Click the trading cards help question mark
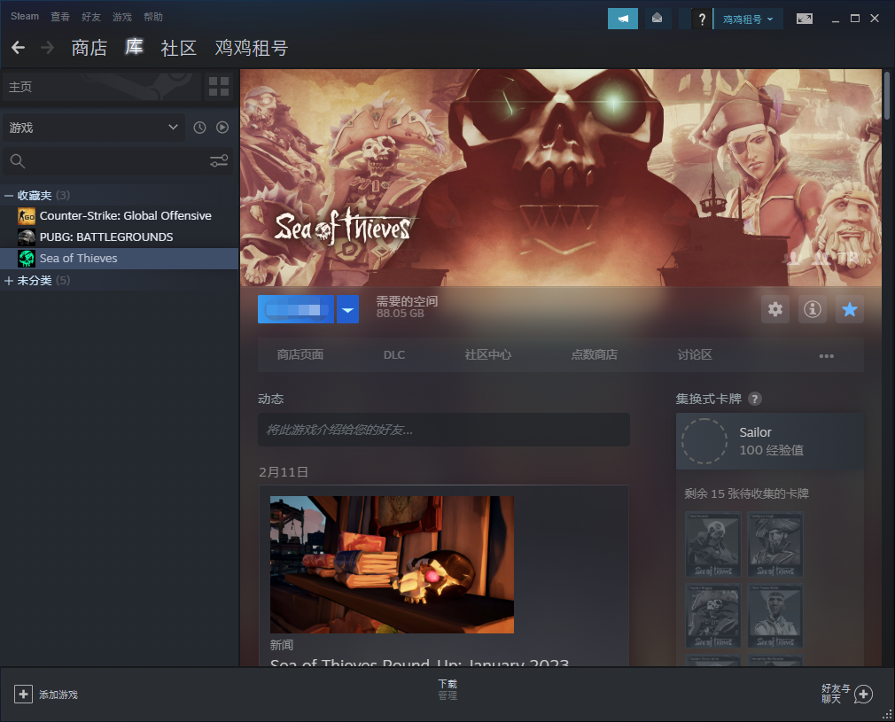This screenshot has height=722, width=895. tap(755, 399)
